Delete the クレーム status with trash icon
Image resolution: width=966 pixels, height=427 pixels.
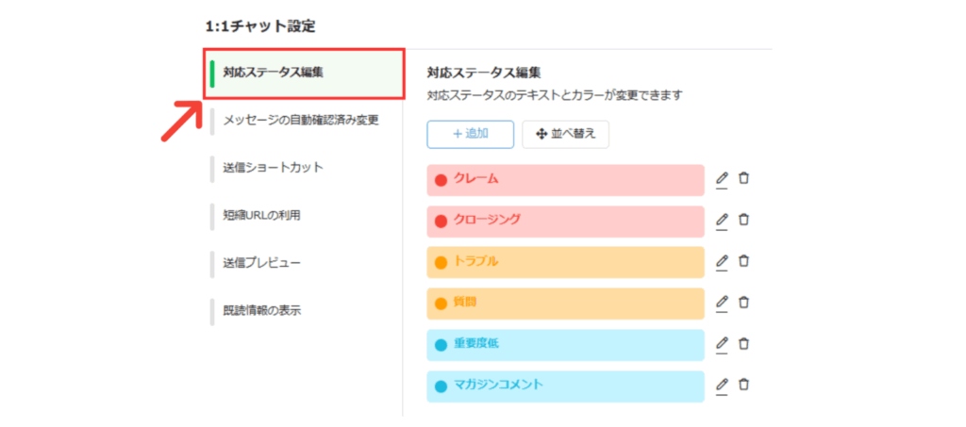pyautogui.click(x=743, y=179)
